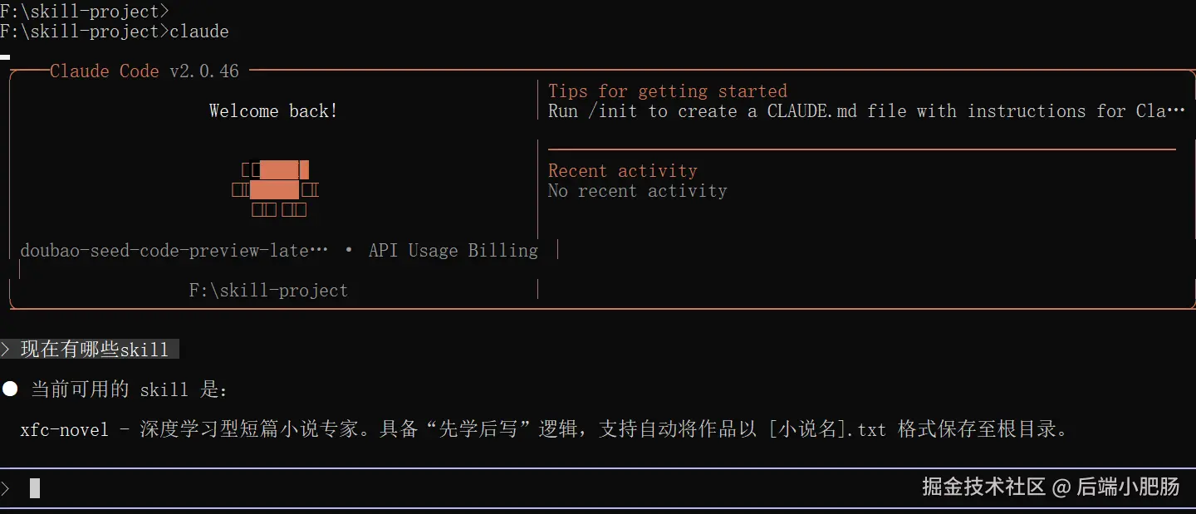Click the claude command on the second line
Screen dimensions: 1196x514
tap(199, 32)
